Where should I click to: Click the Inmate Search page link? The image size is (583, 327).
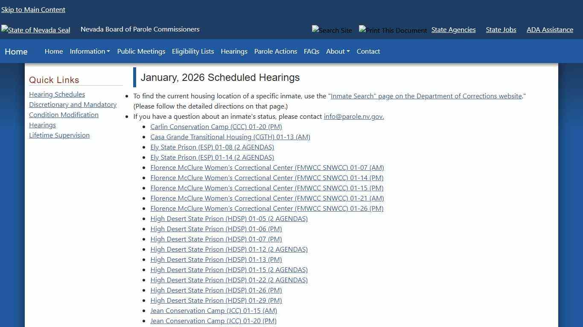click(x=426, y=96)
